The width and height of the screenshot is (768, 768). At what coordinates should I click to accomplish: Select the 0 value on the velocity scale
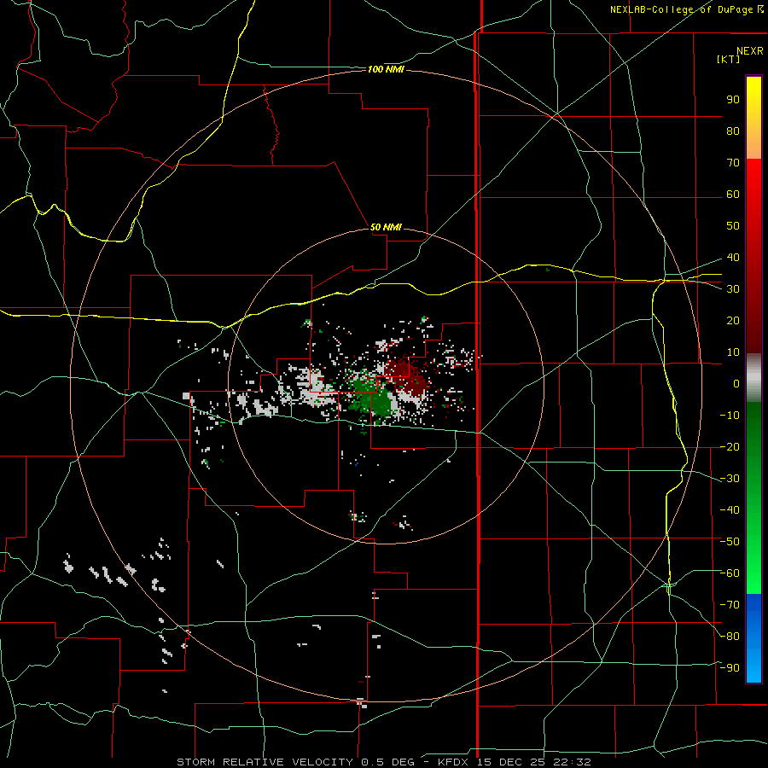tap(736, 384)
